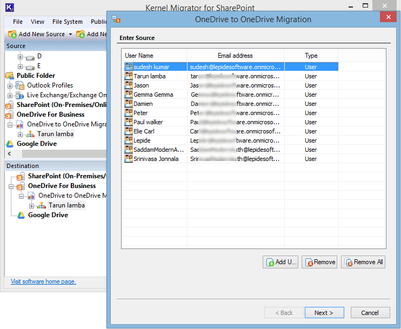Click the migration dialog title bar icon
Viewport: 401px width, 329px height.
point(116,19)
